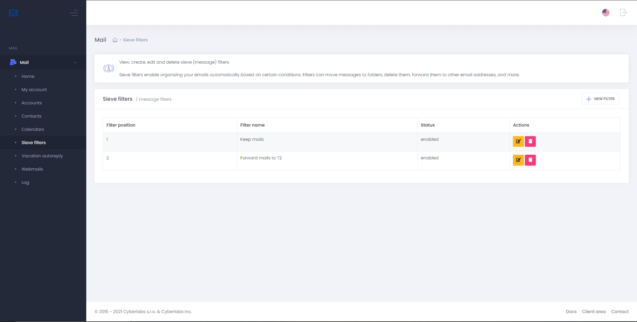Open the US flag language selector

point(605,13)
